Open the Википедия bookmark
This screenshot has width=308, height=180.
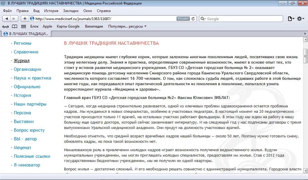coord(94,26)
